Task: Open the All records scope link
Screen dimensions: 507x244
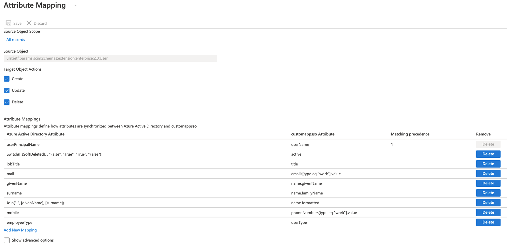Action: pos(16,40)
